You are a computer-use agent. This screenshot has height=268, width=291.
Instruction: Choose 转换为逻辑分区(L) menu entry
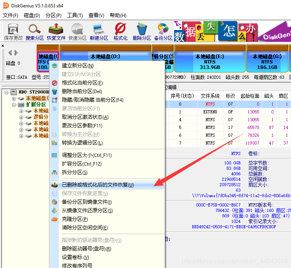[x=107, y=143]
